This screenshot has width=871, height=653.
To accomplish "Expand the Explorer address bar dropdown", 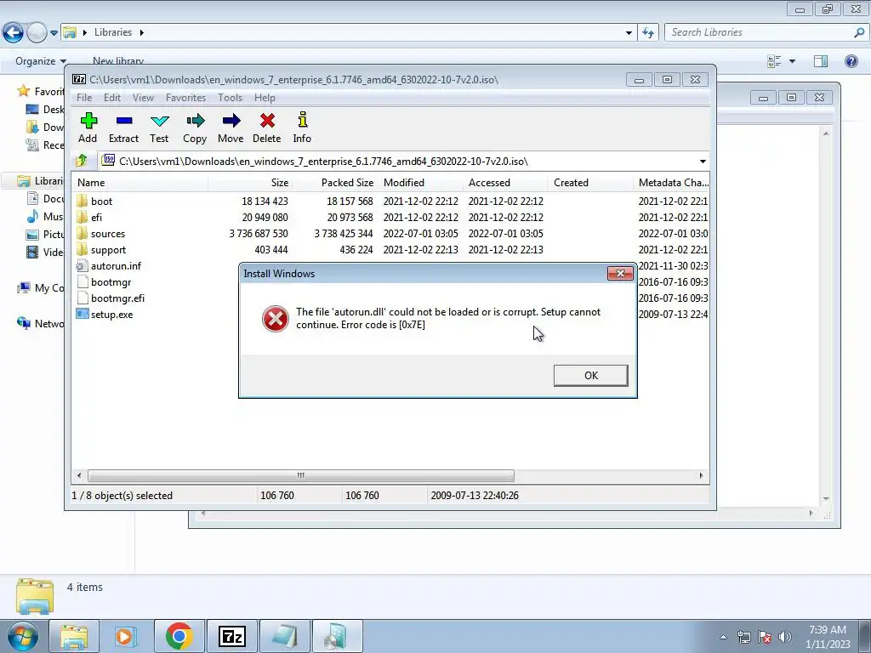I will tap(629, 33).
